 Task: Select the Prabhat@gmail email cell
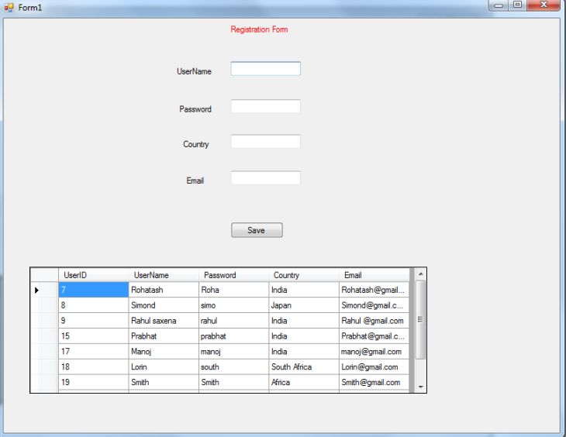pyautogui.click(x=374, y=336)
